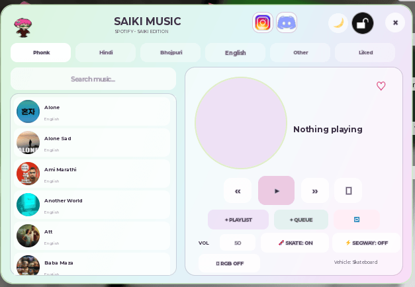415x287 pixels.
Task: Switch to the Phonk tab
Action: 41,53
